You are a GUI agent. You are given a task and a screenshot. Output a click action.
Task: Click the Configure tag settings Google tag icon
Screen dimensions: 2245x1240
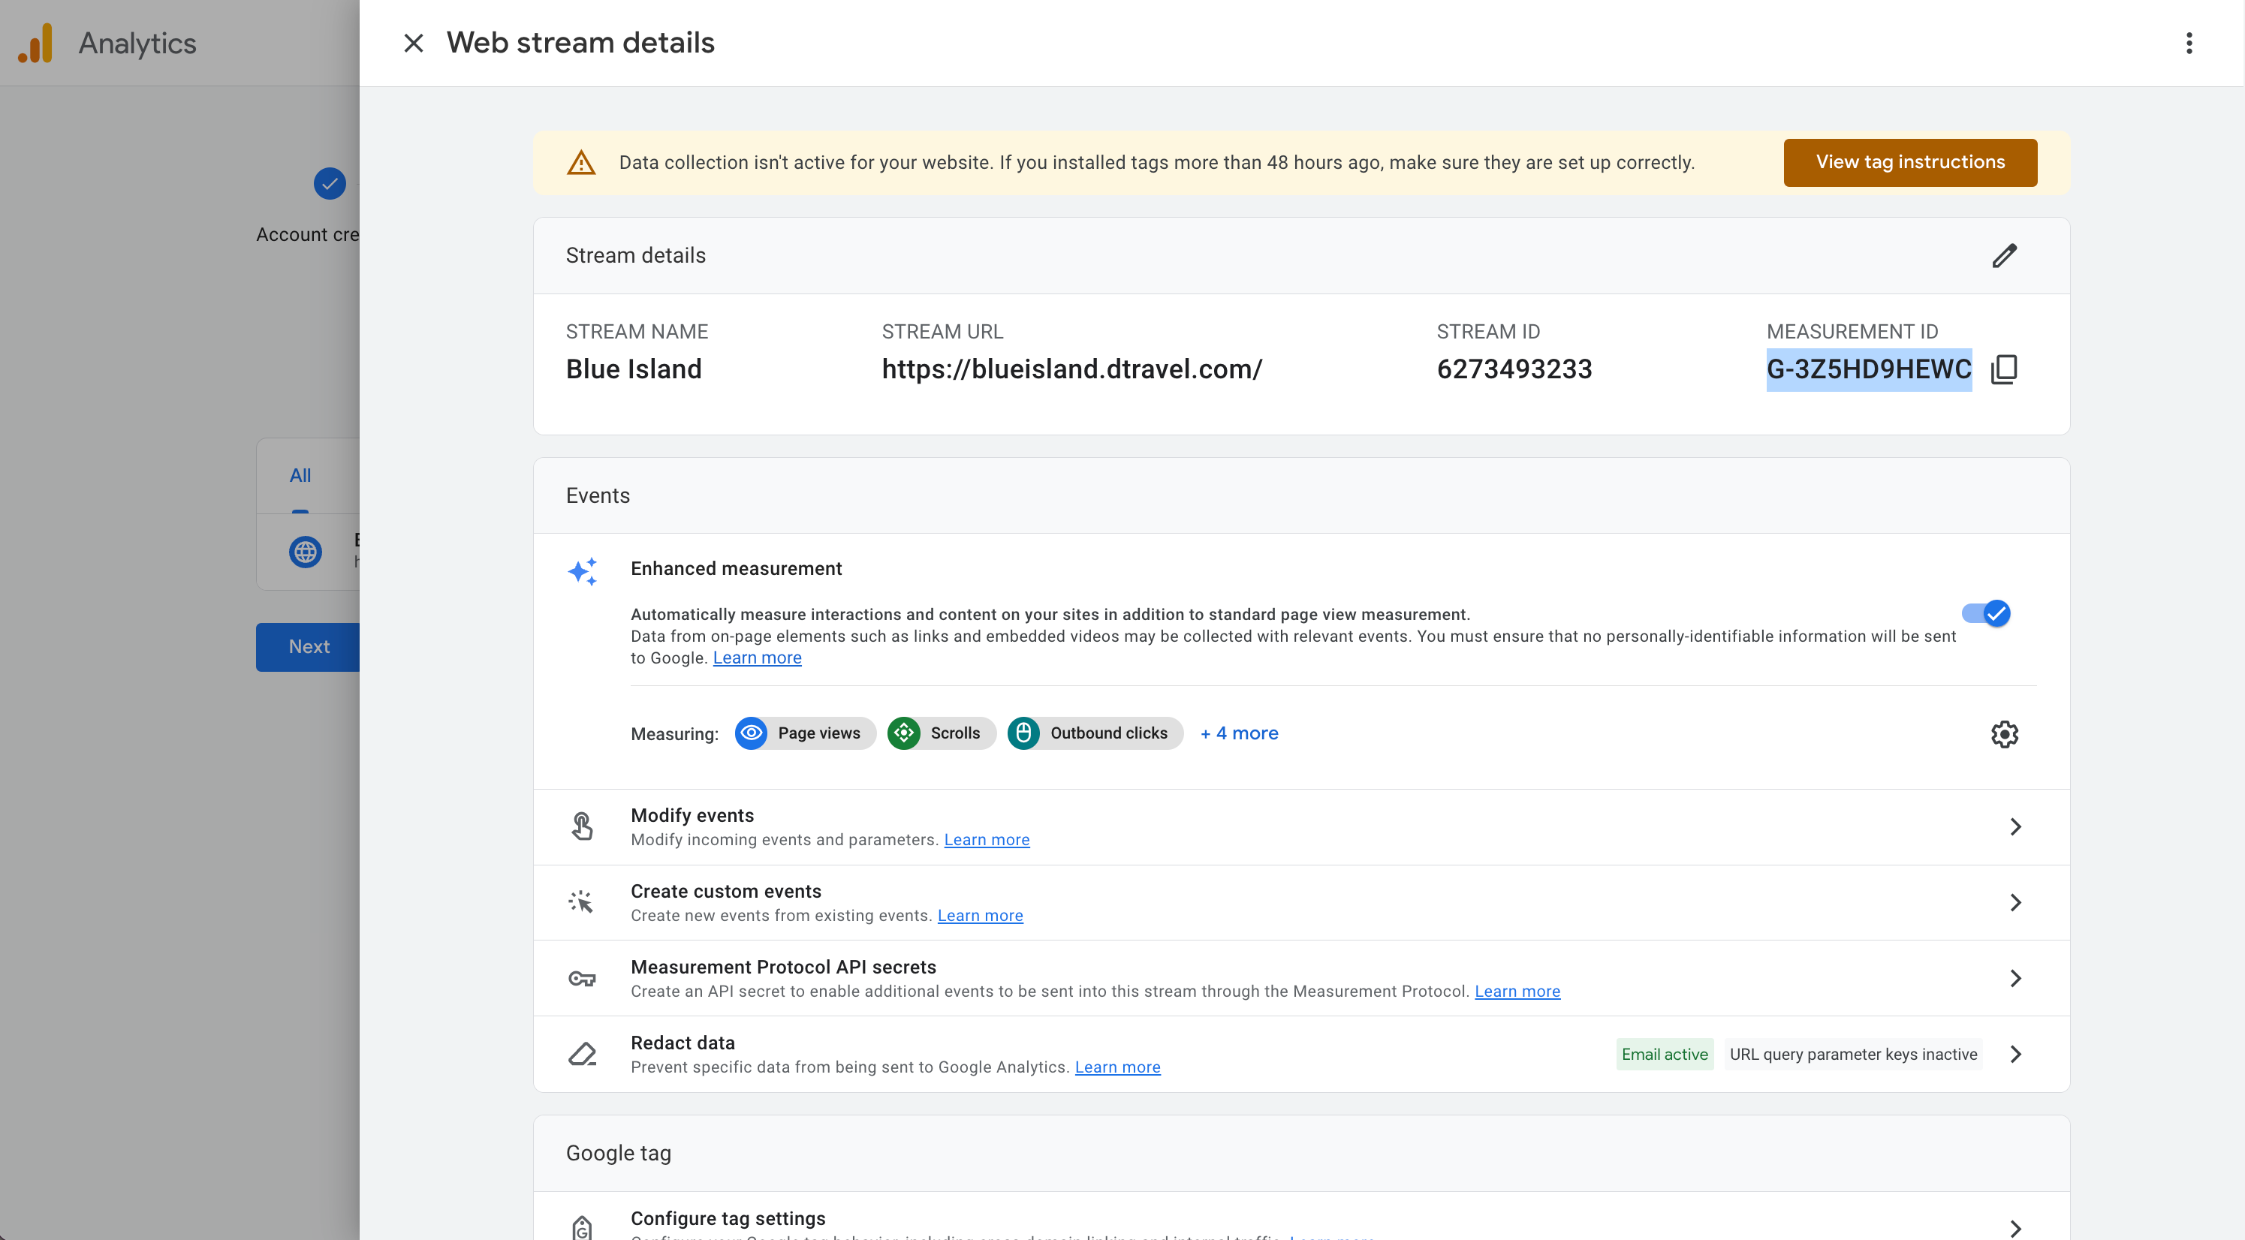[582, 1227]
